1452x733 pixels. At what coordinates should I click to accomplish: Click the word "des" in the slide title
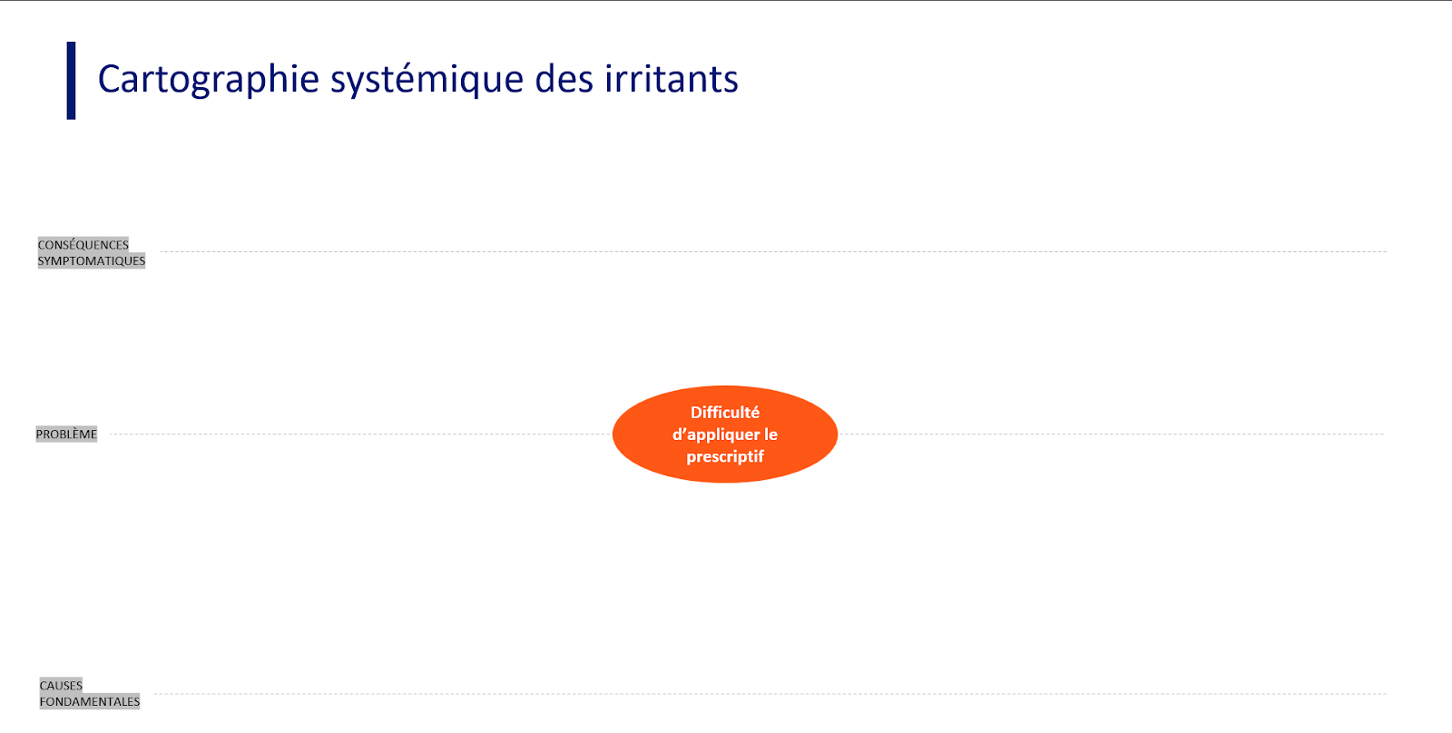(564, 80)
